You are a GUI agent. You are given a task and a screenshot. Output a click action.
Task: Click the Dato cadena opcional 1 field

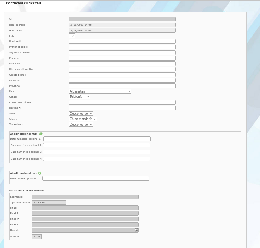click(96, 178)
